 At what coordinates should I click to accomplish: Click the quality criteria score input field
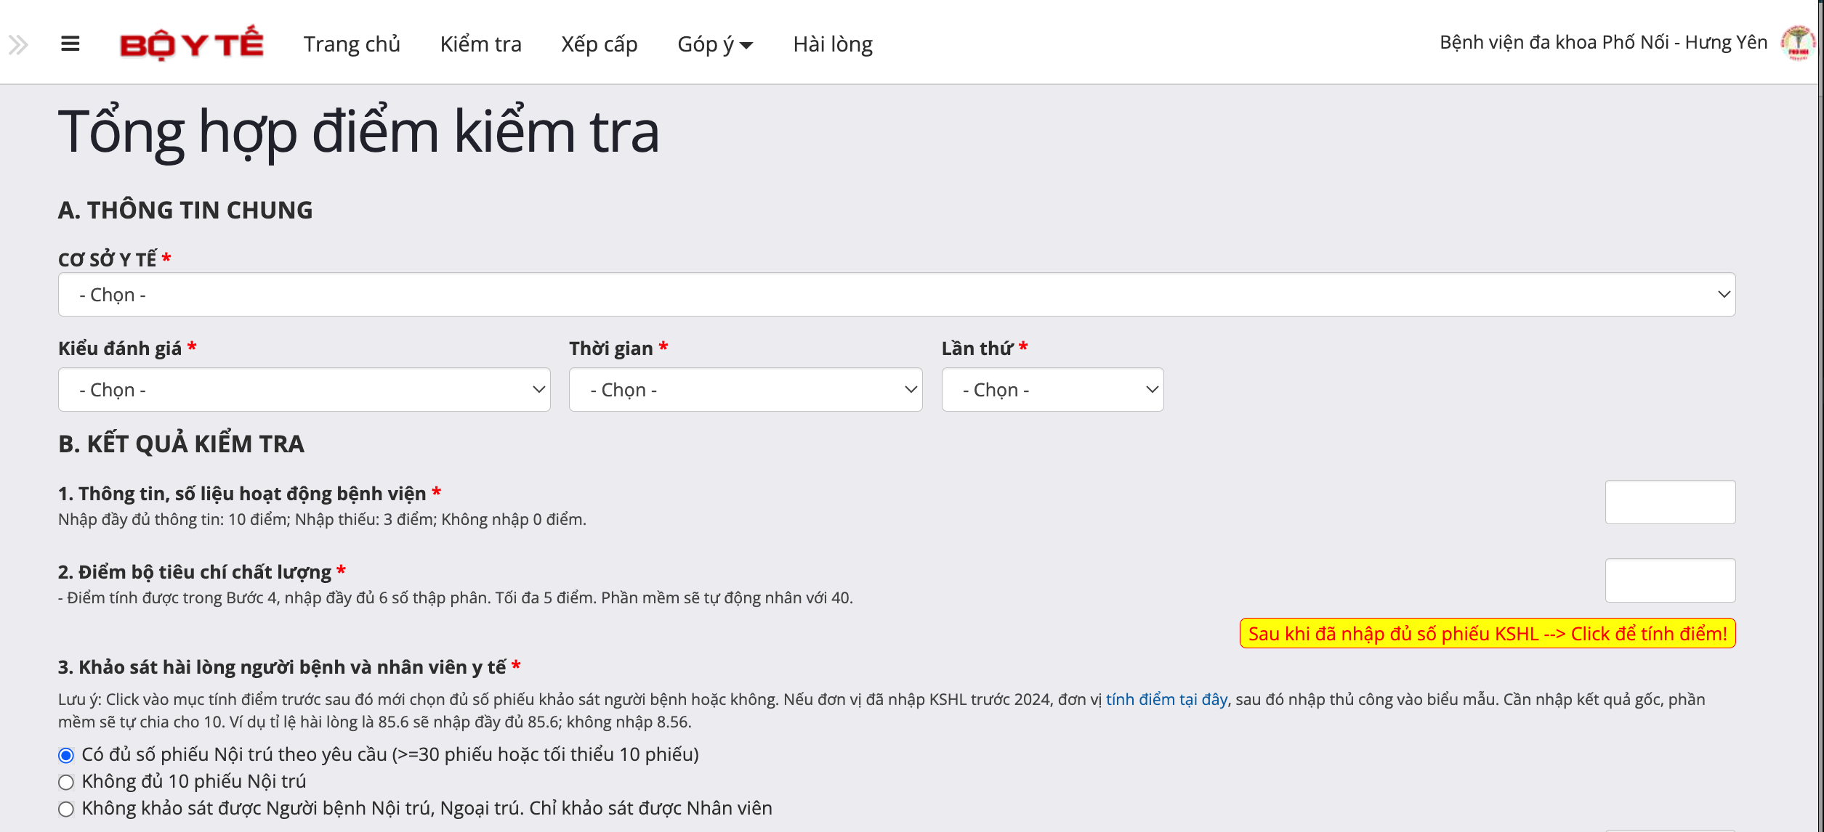coord(1669,580)
